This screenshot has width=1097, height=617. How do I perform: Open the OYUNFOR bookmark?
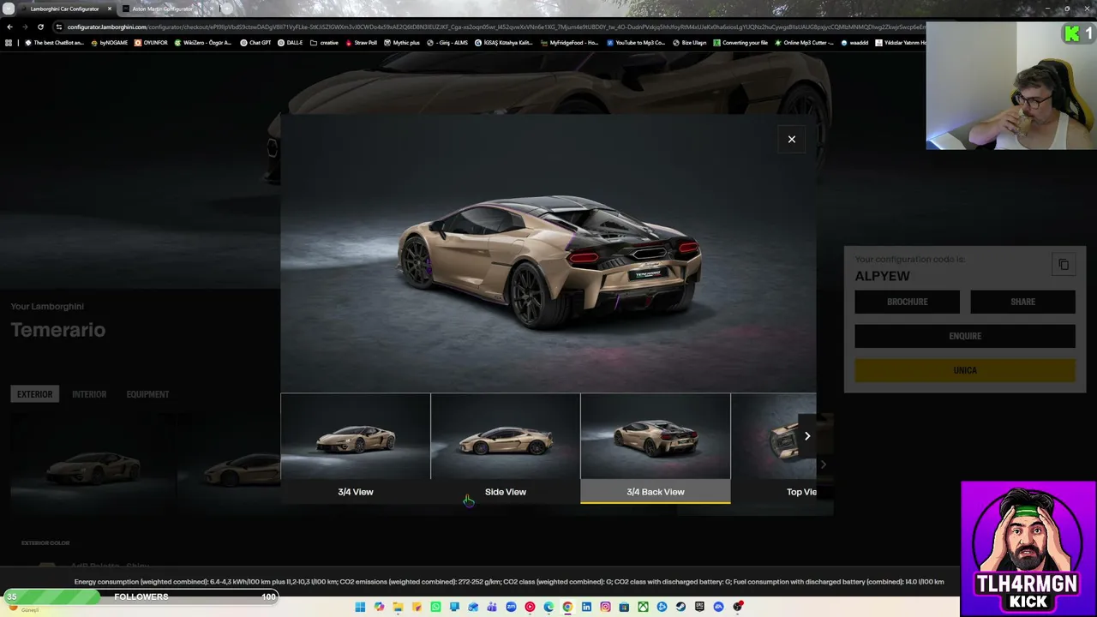pyautogui.click(x=151, y=43)
